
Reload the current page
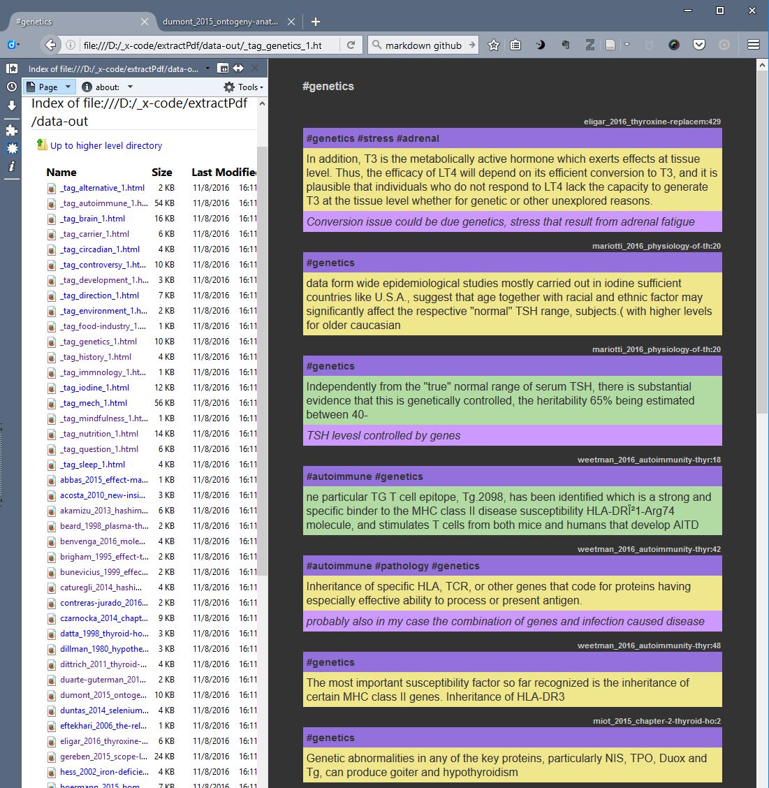[x=351, y=45]
